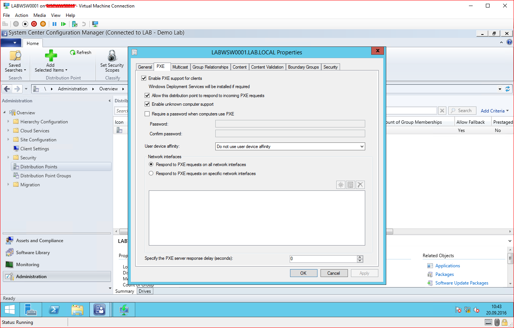Toggle Enable unknown computer support checkbox
The height and width of the screenshot is (328, 514).
pyautogui.click(x=147, y=104)
